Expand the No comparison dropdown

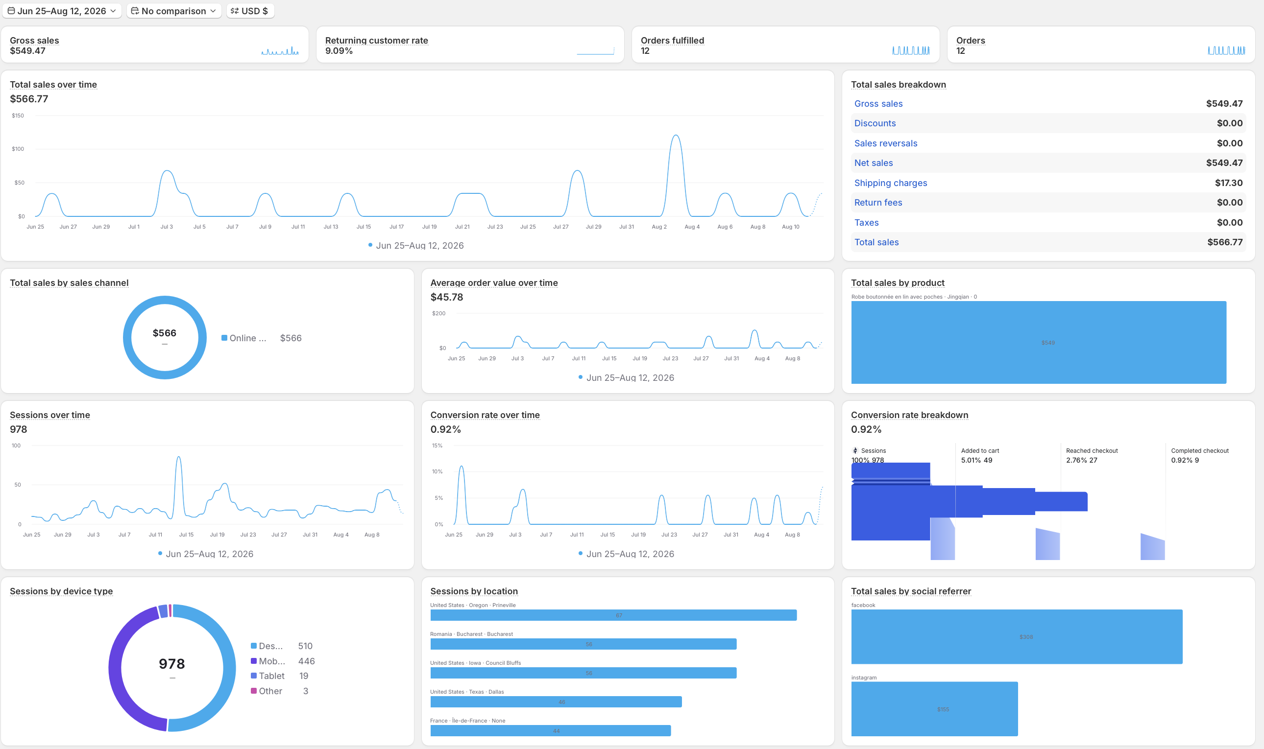(174, 11)
